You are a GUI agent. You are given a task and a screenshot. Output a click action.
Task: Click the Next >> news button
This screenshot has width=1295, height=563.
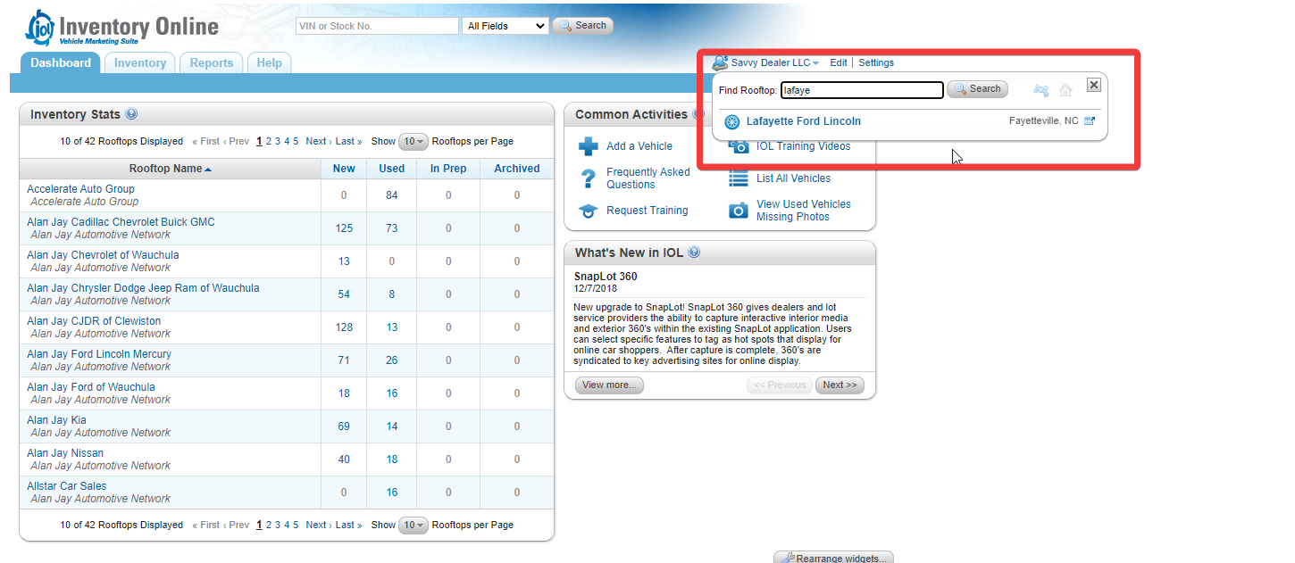[840, 385]
